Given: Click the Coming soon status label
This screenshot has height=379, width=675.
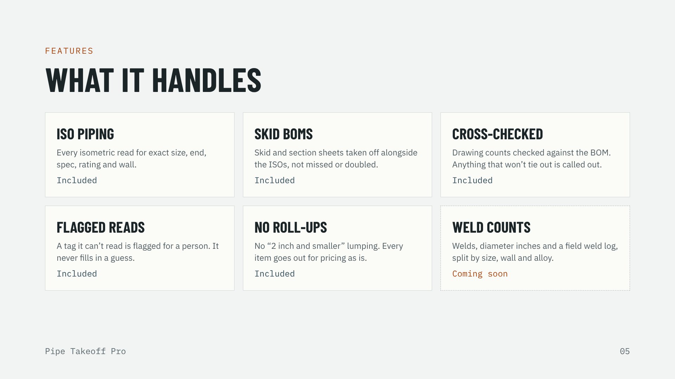Looking at the screenshot, I should 480,274.
